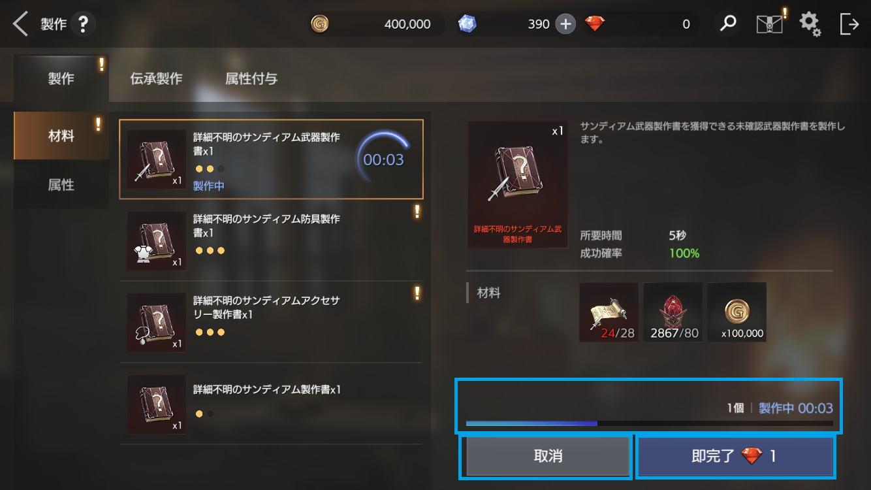Select サンディアム防具製作書 recipe
The height and width of the screenshot is (490, 871).
coord(271,241)
